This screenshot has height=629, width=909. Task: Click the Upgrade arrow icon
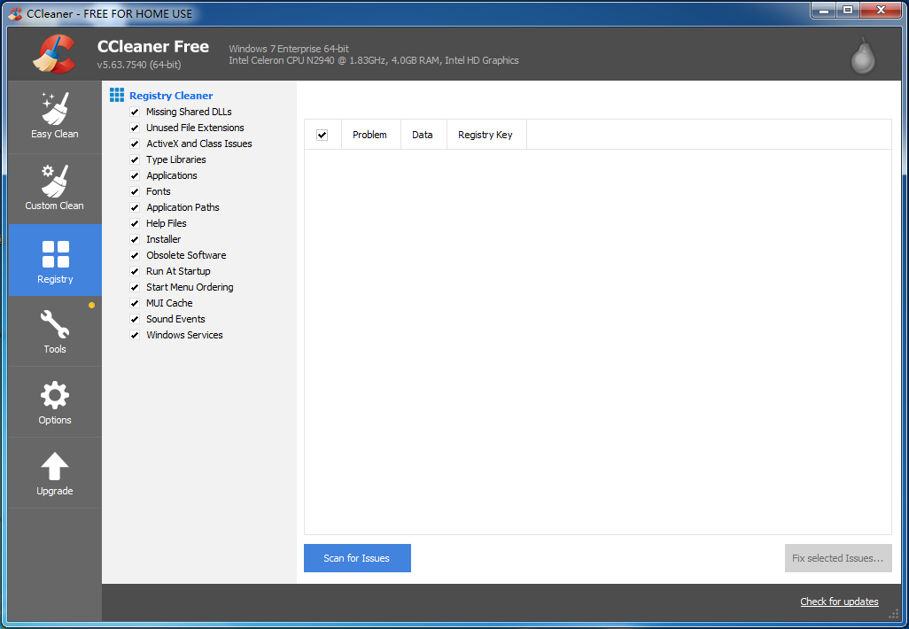point(55,466)
